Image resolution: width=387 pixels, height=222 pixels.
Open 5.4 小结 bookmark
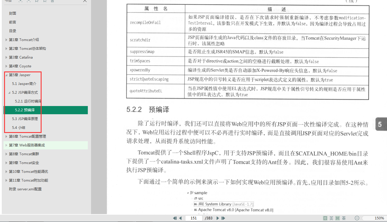coord(18,128)
